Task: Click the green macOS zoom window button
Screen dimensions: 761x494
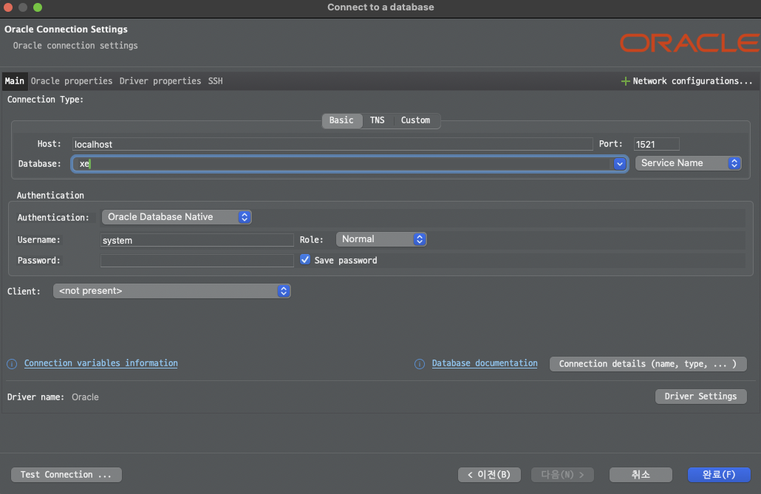Action: pyautogui.click(x=38, y=7)
